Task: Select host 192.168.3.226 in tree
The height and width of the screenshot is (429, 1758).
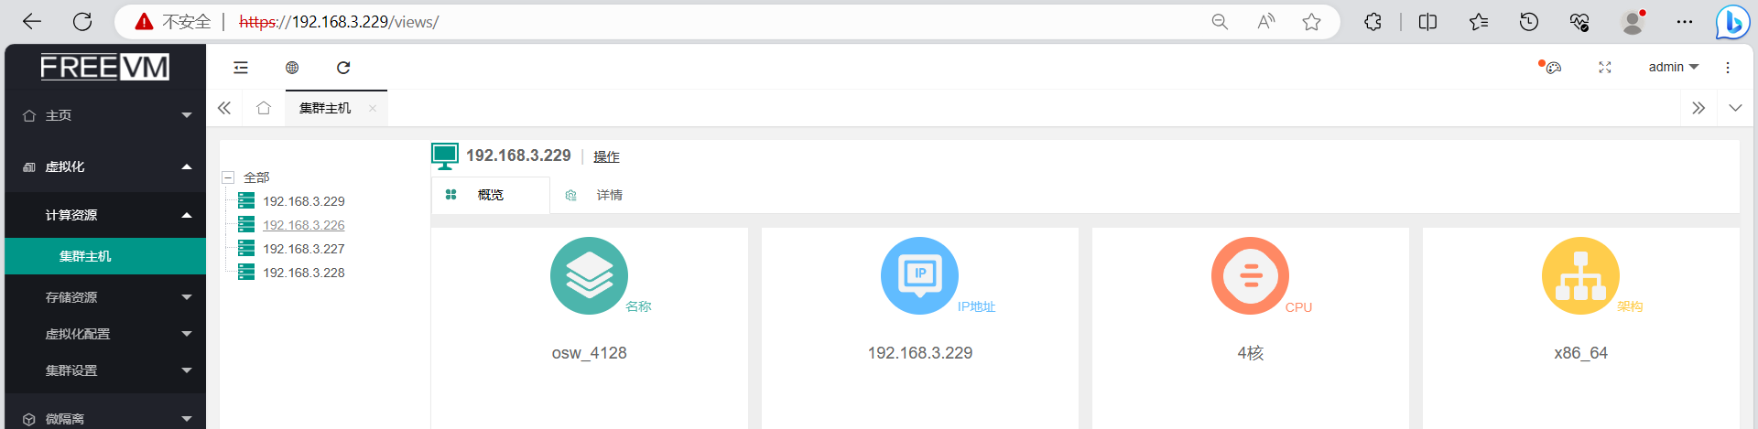Action: (x=304, y=225)
